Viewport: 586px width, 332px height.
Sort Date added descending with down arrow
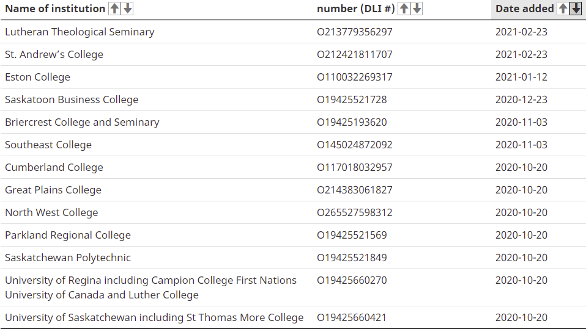point(576,9)
